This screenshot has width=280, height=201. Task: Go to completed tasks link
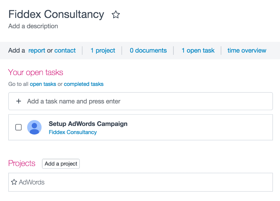point(84,84)
